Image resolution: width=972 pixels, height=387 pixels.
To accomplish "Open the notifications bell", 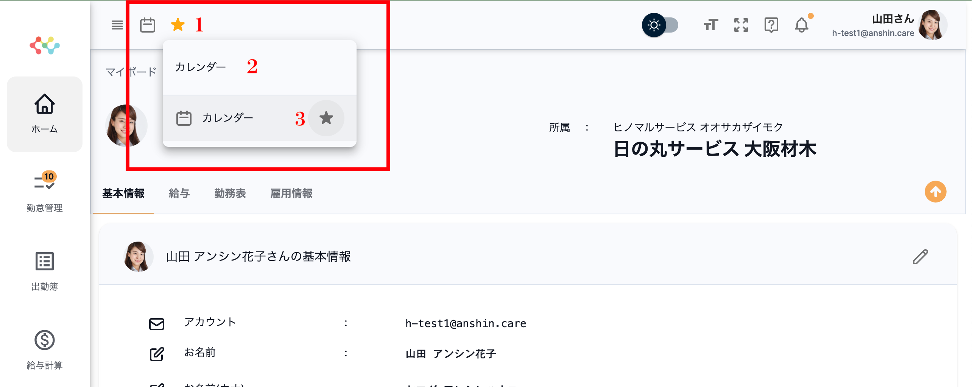I will point(802,25).
